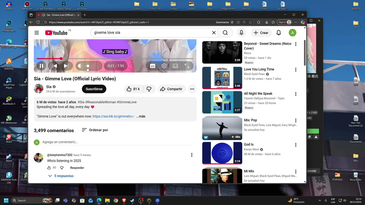Screen dimensions: 365x205
Task: Open File Explorer from the taskbar
Action: [x=107, y=200]
